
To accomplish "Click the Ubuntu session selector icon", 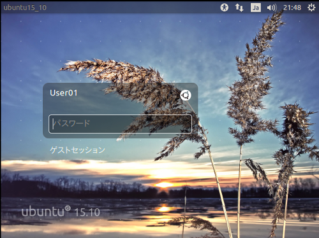I will 186,95.
